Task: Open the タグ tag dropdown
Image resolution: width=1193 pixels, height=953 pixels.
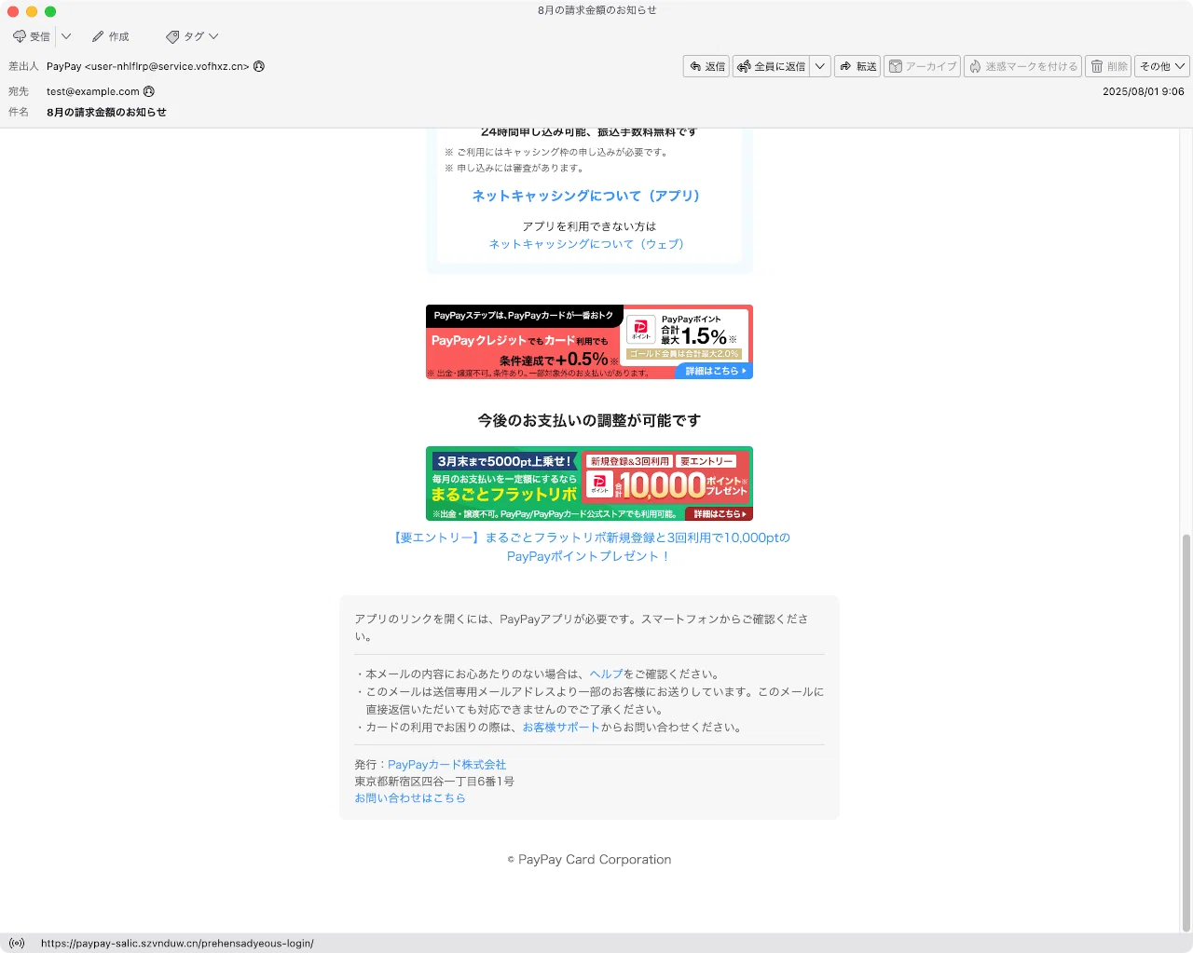Action: pos(192,36)
